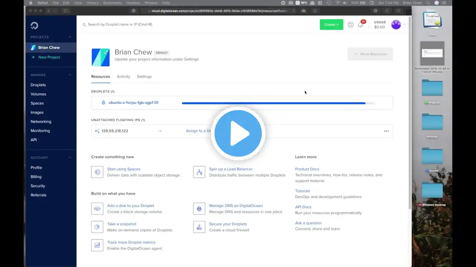
Task: Click New Project in the sidebar
Action: tap(49, 57)
